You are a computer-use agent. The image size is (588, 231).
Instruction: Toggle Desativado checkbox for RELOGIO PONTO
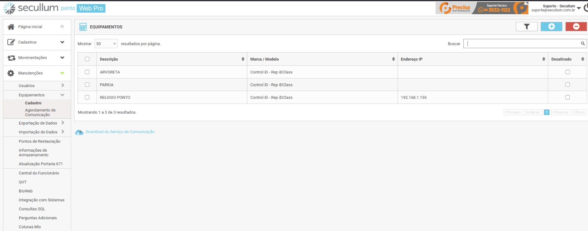pos(567,97)
